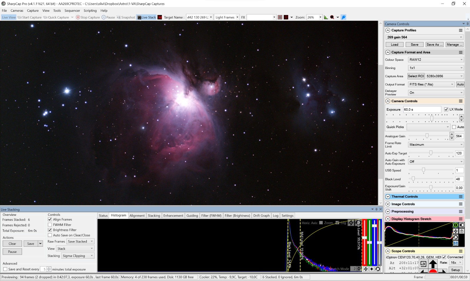Toggle the LX Mode checkbox
This screenshot has height=281, width=470.
(x=446, y=109)
